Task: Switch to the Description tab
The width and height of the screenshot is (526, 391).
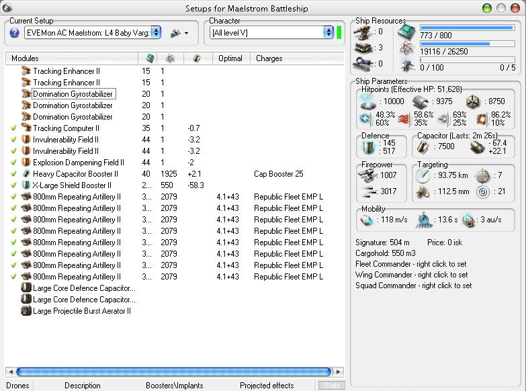Action: (x=83, y=386)
